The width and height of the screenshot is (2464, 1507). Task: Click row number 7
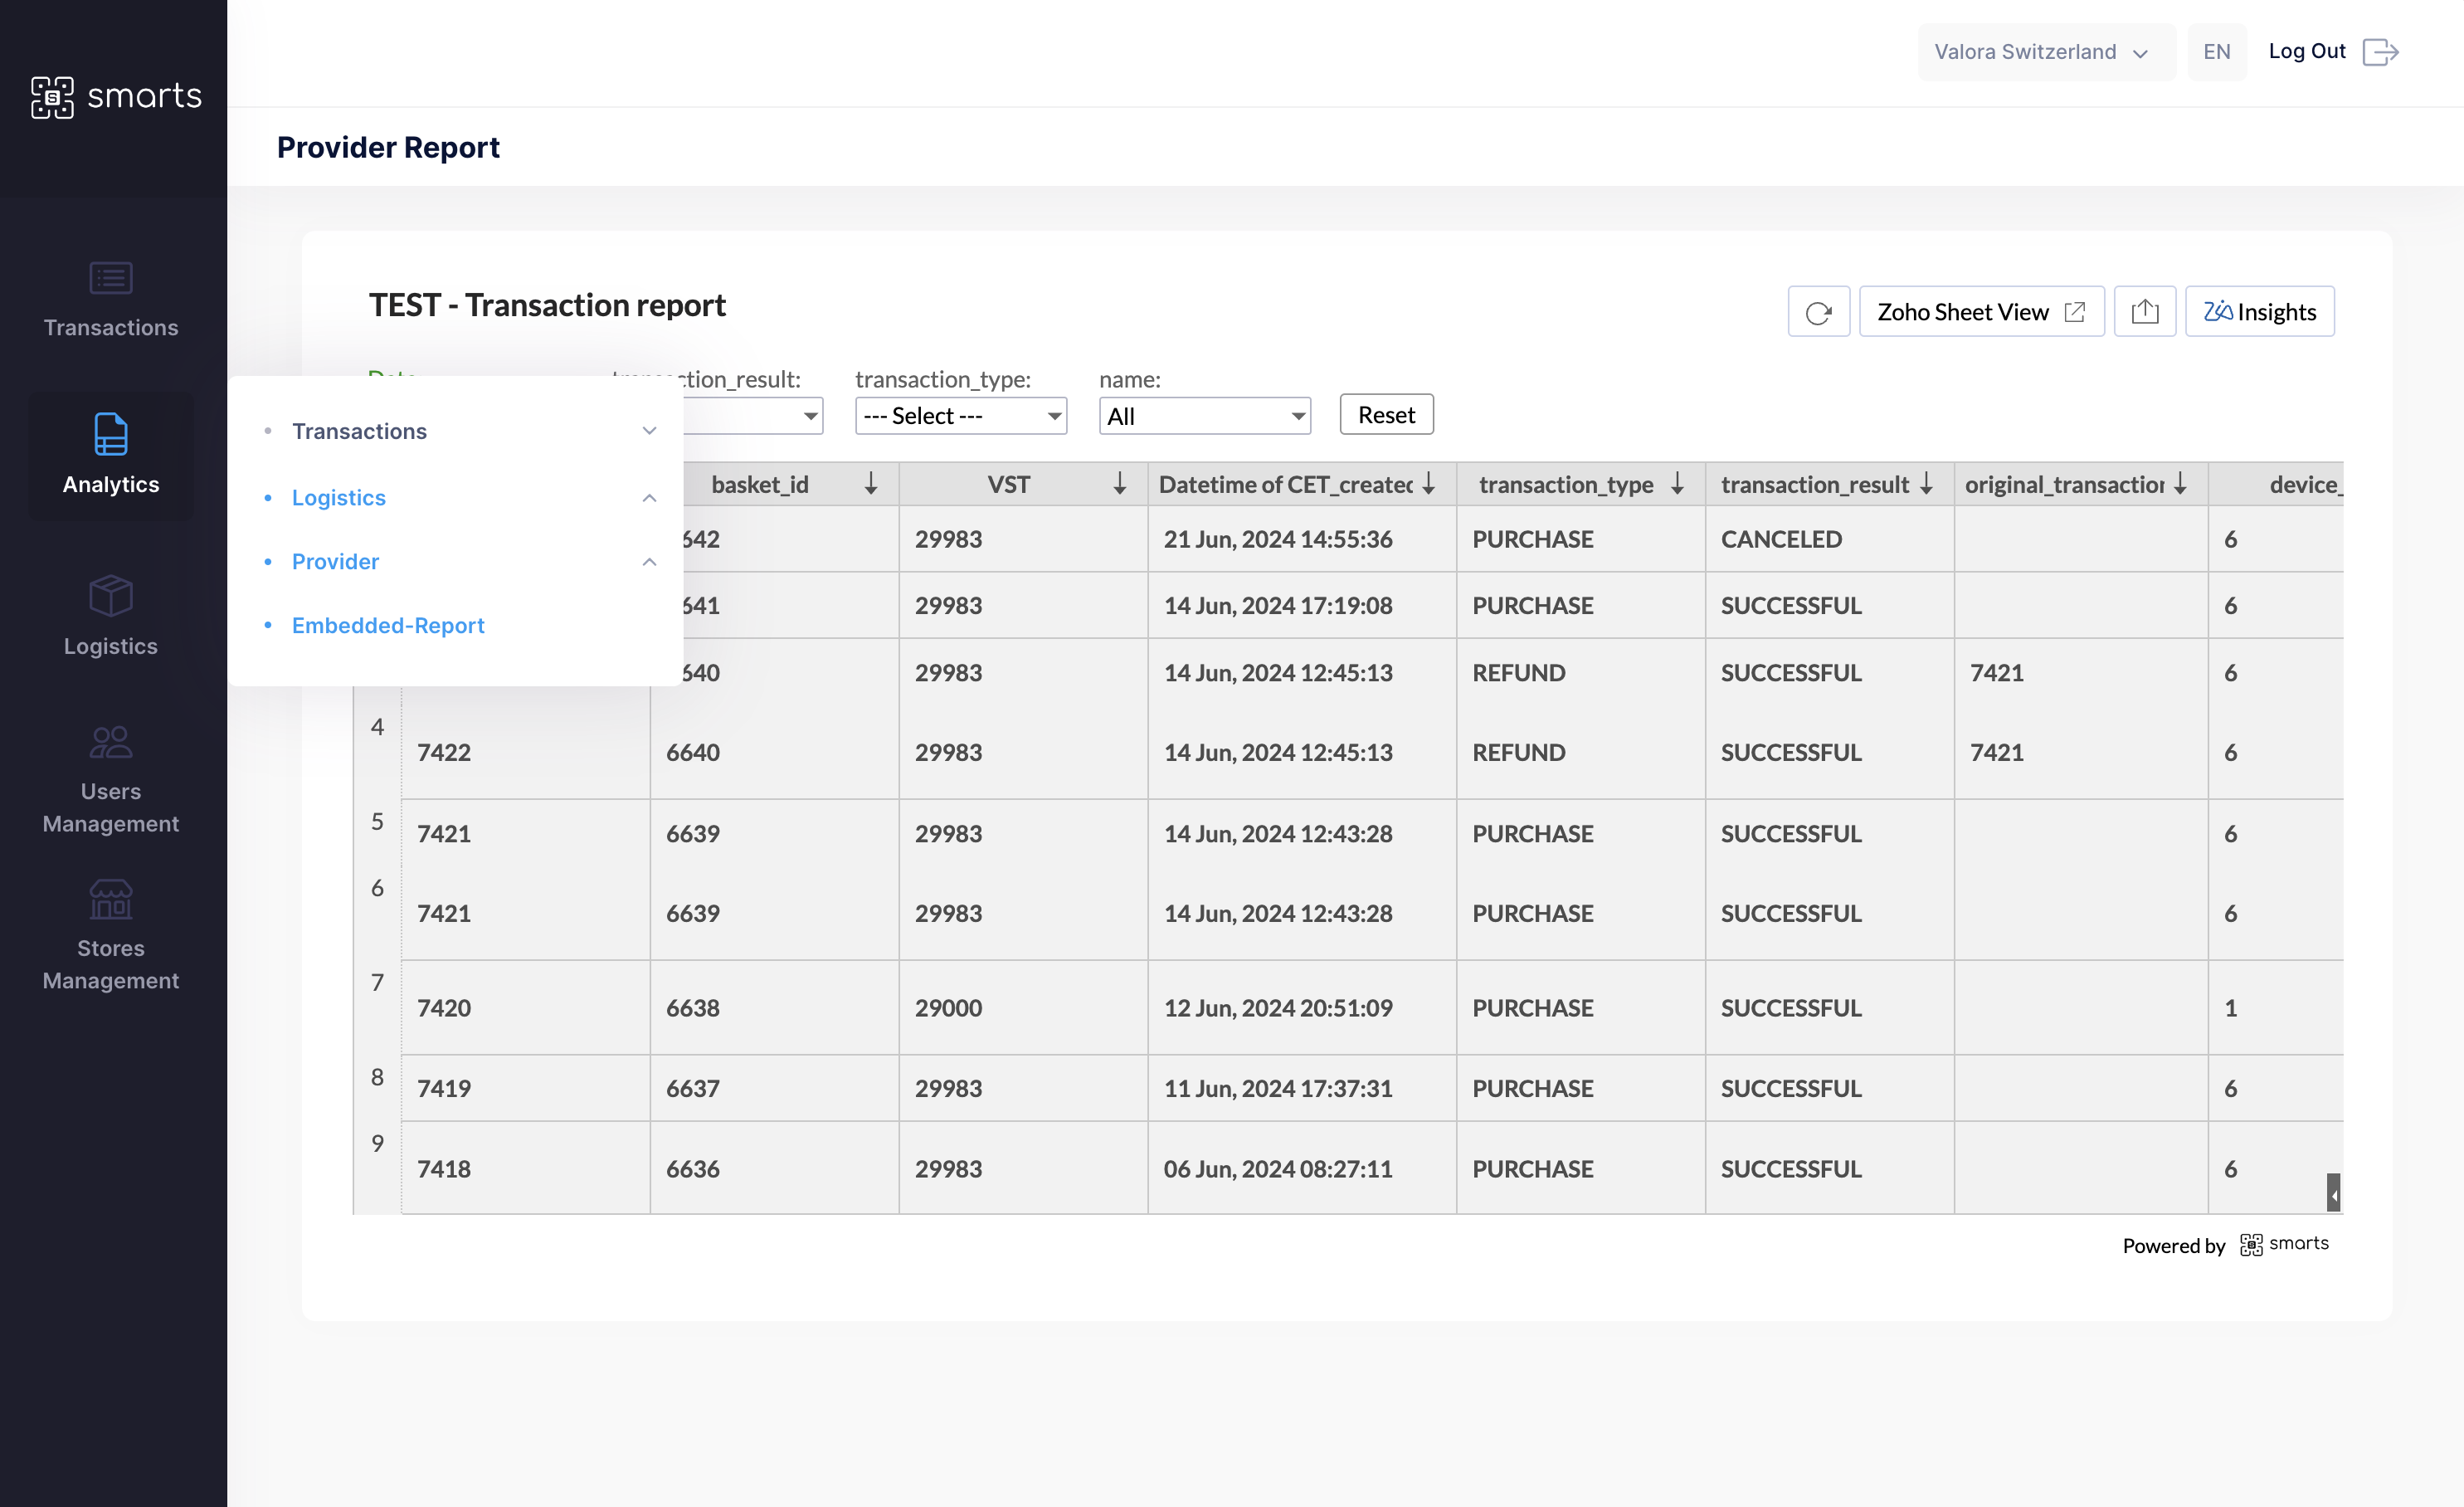pyautogui.click(x=377, y=982)
